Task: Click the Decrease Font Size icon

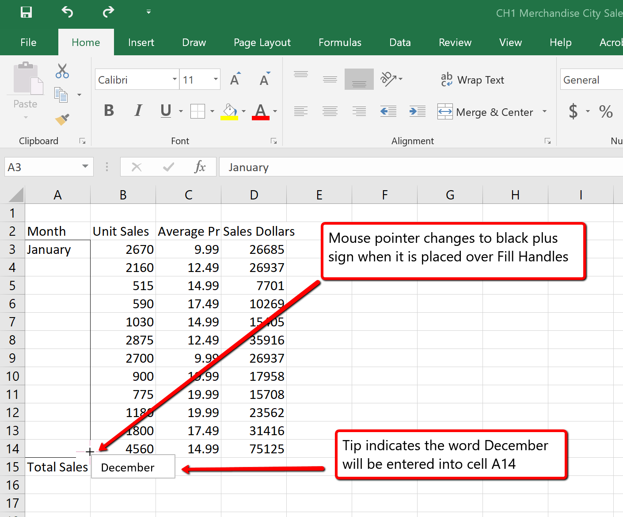Action: click(265, 79)
